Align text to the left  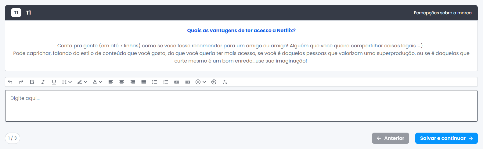coord(111,82)
